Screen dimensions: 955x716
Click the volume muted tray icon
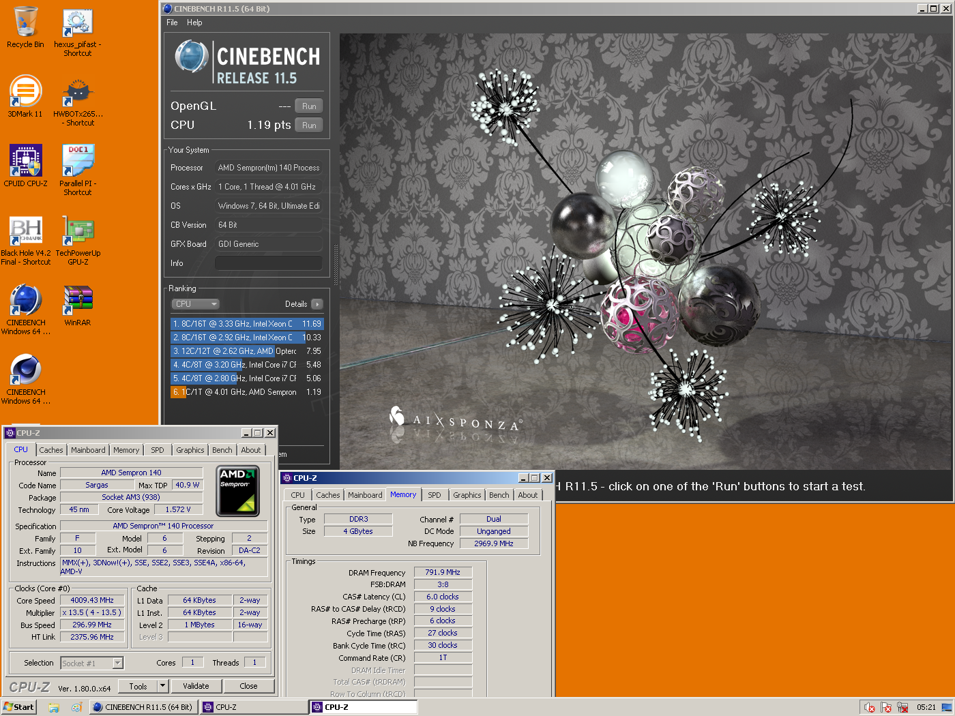pos(870,707)
